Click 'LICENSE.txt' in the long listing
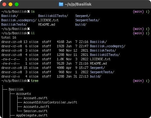This screenshot has width=151, height=118. coord(100,59)
